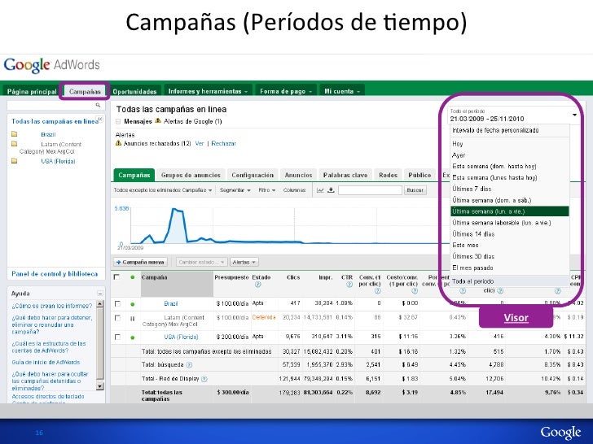Open Panel de control y biblioteca link
Viewport: 593px width, 444px height.
click(x=55, y=274)
